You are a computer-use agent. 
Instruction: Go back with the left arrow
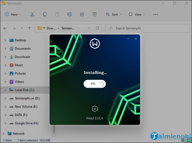tap(5, 28)
